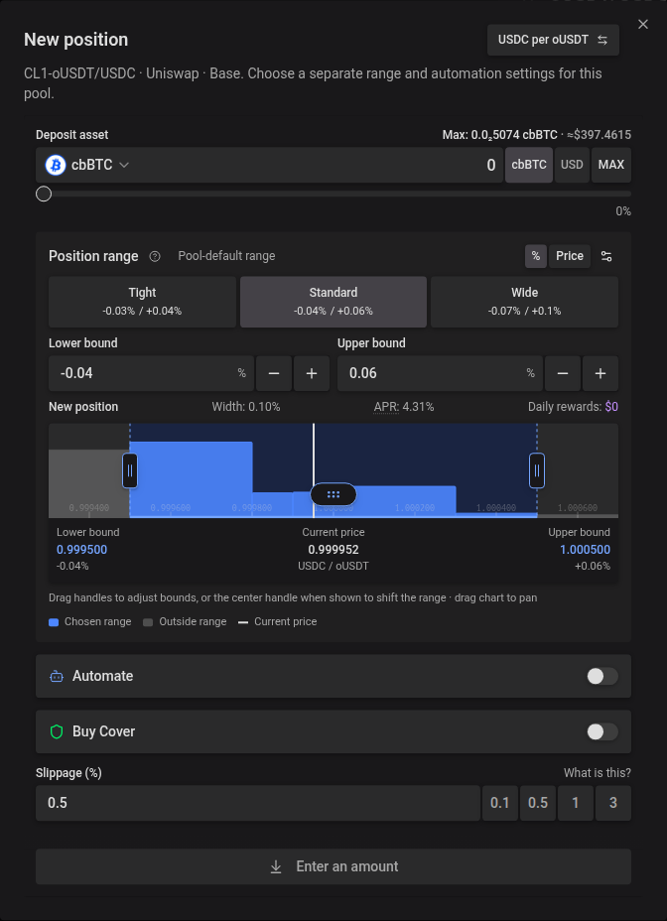Choose the Wide range preset

click(x=524, y=302)
